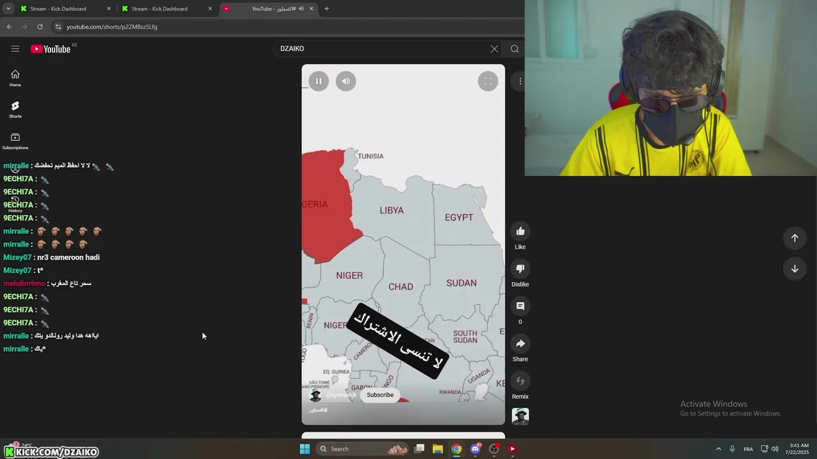Share the Short
Viewport: 817px width, 459px height.
[x=520, y=344]
